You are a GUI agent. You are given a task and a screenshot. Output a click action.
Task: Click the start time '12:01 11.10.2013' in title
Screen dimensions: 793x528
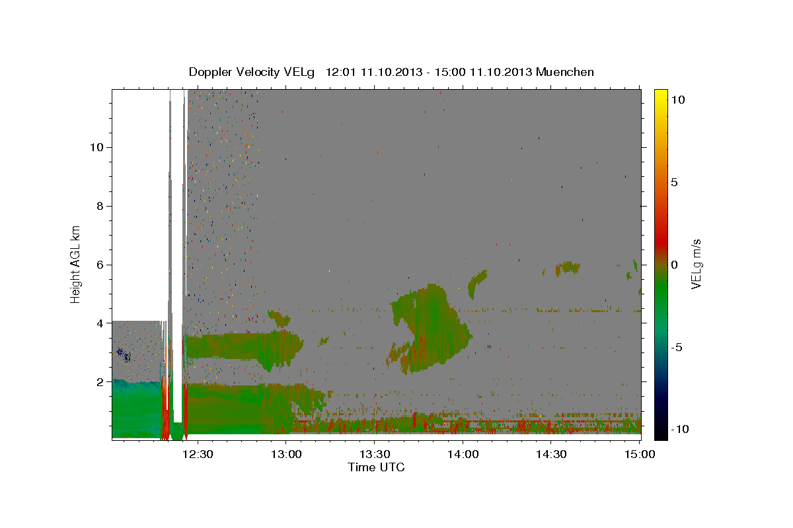click(374, 72)
